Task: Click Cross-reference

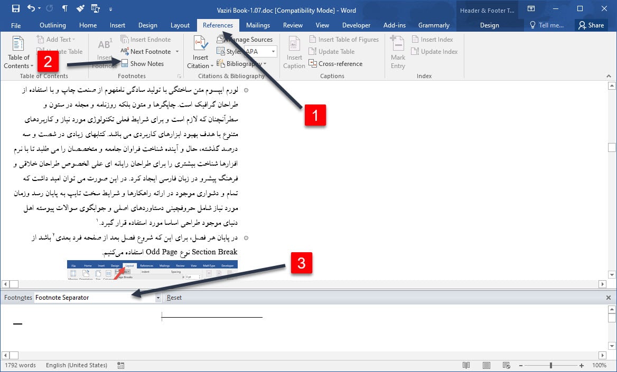Action: (335, 64)
